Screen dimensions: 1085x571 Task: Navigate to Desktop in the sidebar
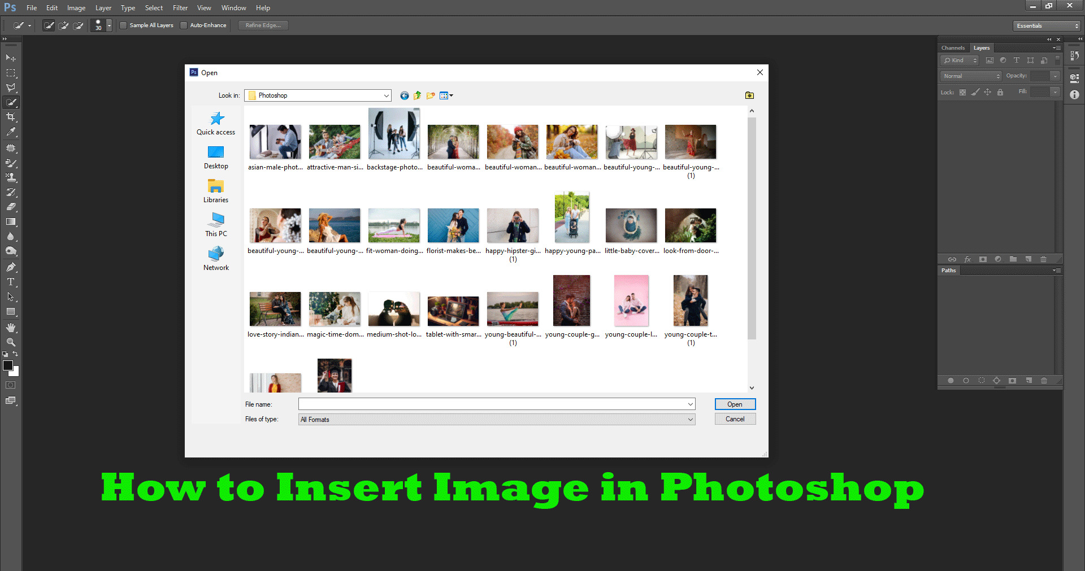pos(215,157)
